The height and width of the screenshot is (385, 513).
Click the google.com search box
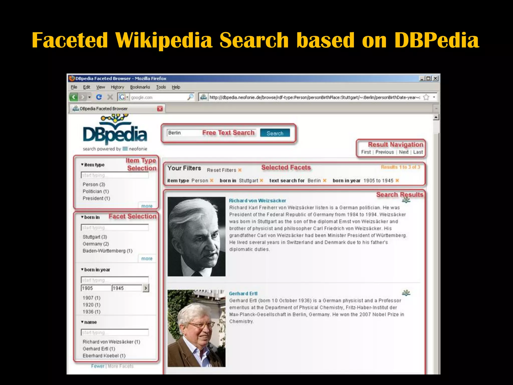158,97
